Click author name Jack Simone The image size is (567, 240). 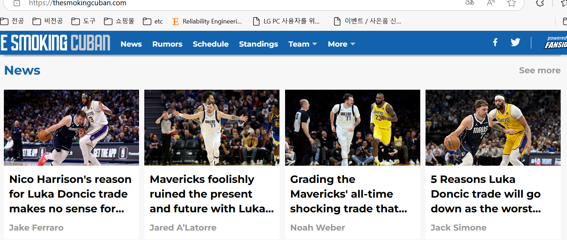pyautogui.click(x=459, y=228)
